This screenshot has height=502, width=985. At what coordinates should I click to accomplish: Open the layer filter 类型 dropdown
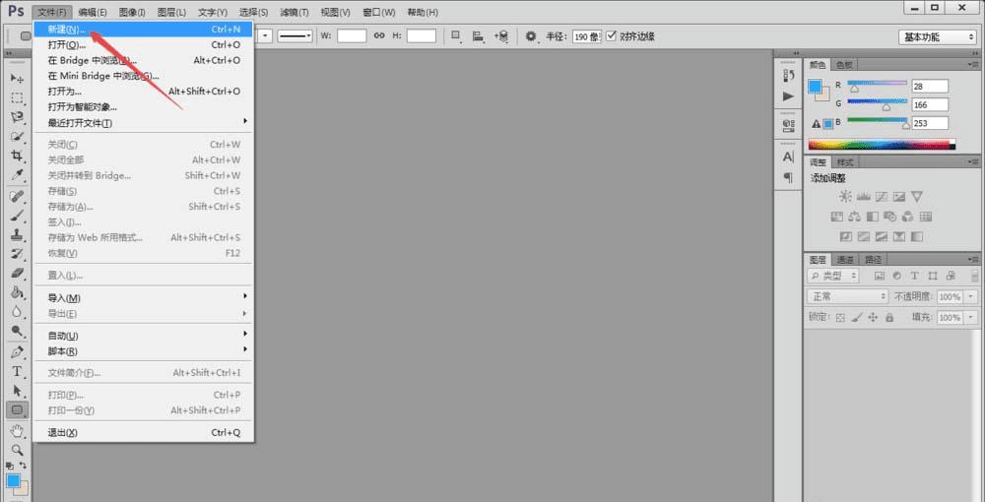(833, 276)
